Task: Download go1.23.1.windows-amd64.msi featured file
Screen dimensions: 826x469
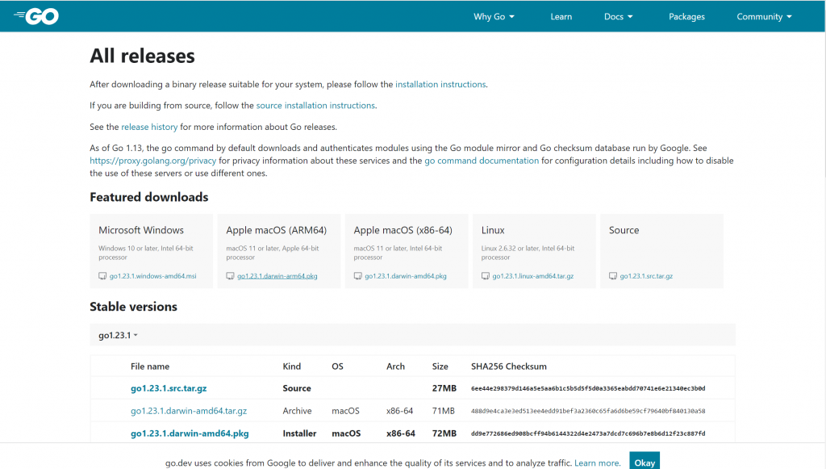Action: point(152,276)
